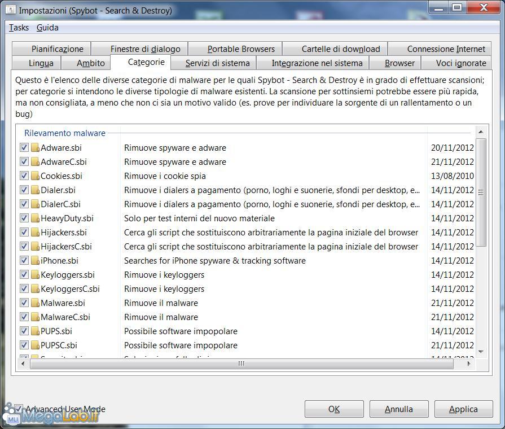Click the iPhone.sbi file icon
This screenshot has width=505, height=429.
[35, 260]
